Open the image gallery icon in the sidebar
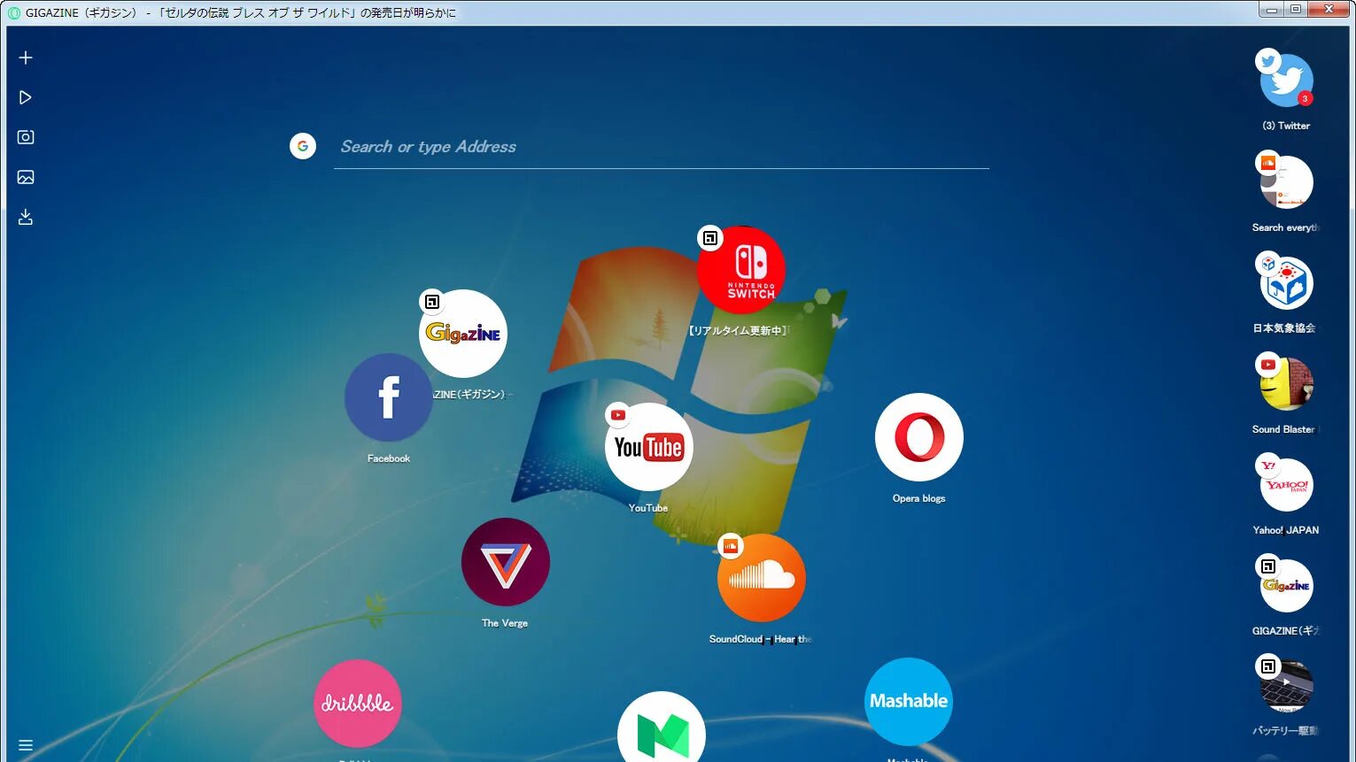Image resolution: width=1356 pixels, height=762 pixels. click(26, 177)
